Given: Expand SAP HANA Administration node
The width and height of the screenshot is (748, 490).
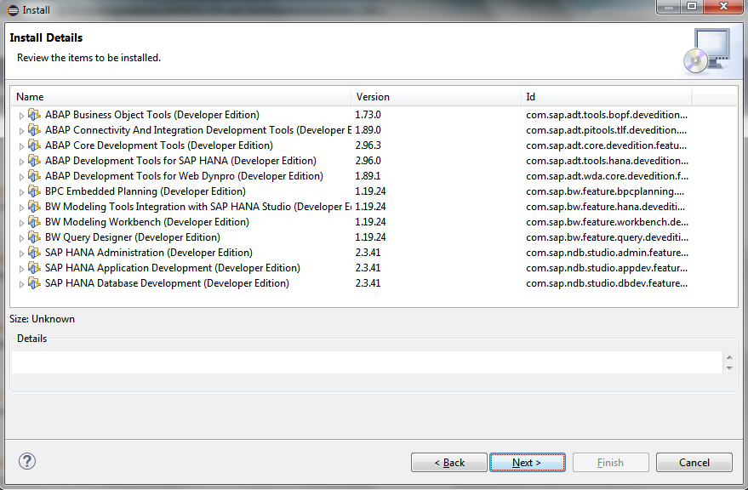Looking at the screenshot, I should pos(21,254).
